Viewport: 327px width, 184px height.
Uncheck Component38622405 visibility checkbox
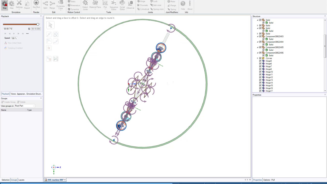260,47
